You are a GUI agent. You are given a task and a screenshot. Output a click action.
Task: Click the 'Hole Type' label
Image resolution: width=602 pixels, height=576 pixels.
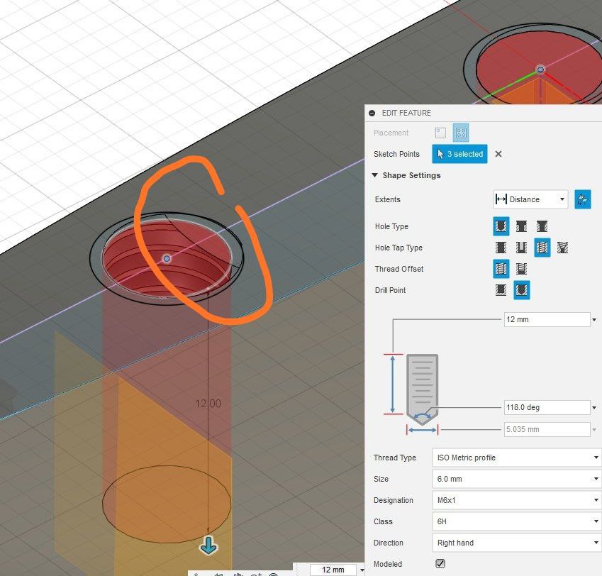point(391,226)
